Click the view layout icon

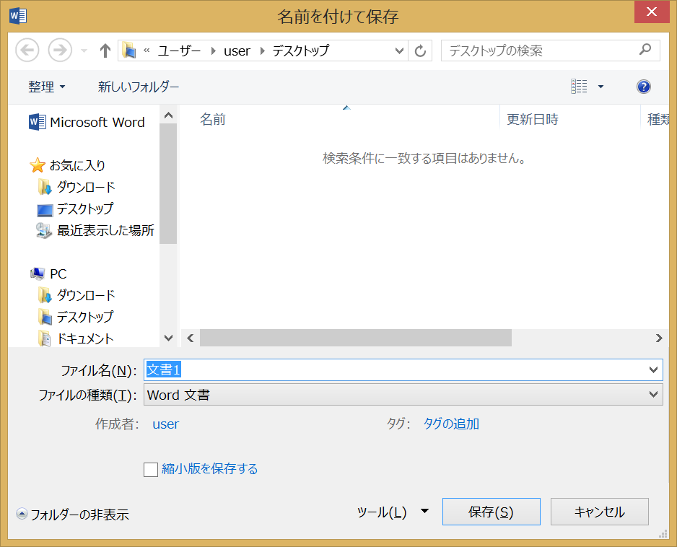point(579,87)
